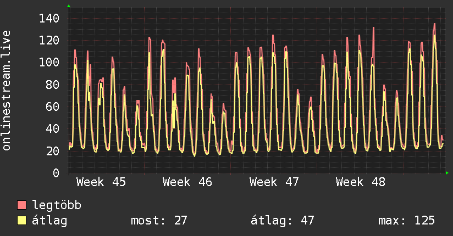Click the Week 46 axis label

187,182
